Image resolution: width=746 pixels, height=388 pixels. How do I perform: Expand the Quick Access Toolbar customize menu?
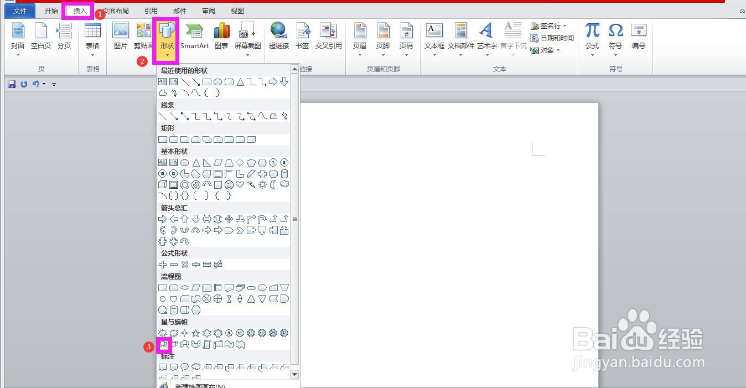(54, 84)
